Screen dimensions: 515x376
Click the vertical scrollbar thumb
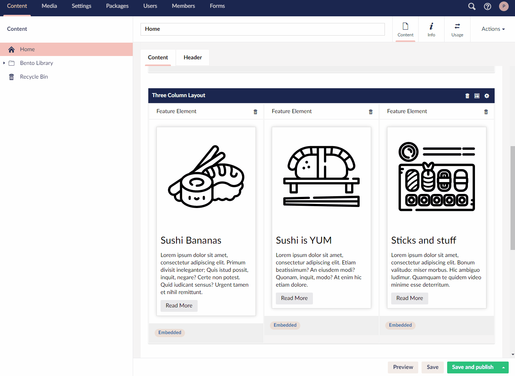pos(512,198)
